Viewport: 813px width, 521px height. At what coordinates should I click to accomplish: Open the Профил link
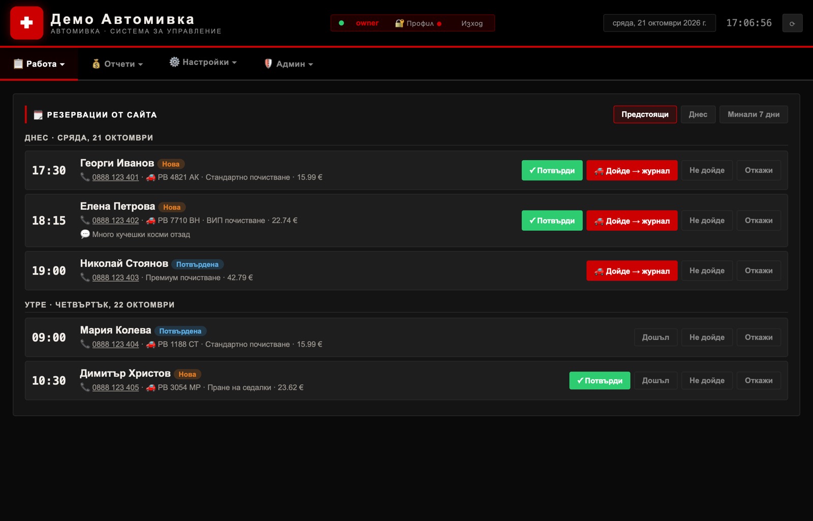(419, 23)
